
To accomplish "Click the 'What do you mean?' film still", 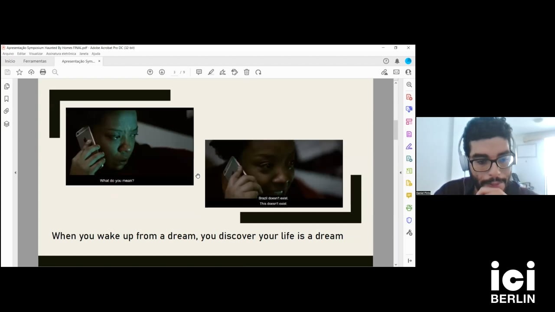I will [x=130, y=146].
